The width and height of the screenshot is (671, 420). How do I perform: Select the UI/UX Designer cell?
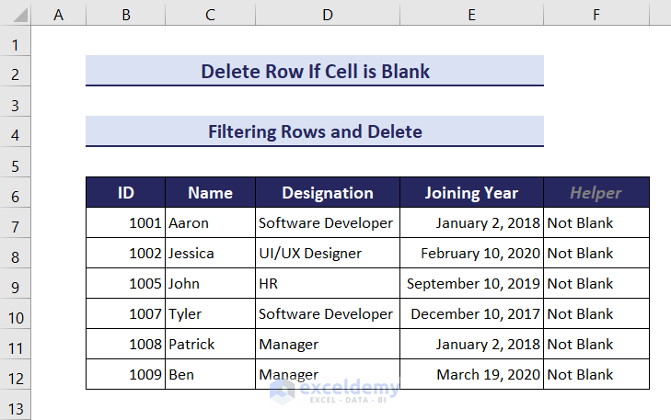click(x=328, y=253)
